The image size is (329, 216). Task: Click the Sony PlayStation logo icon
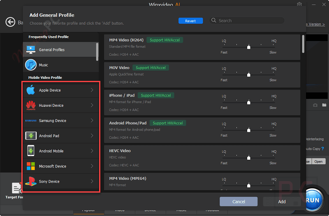[31, 182]
